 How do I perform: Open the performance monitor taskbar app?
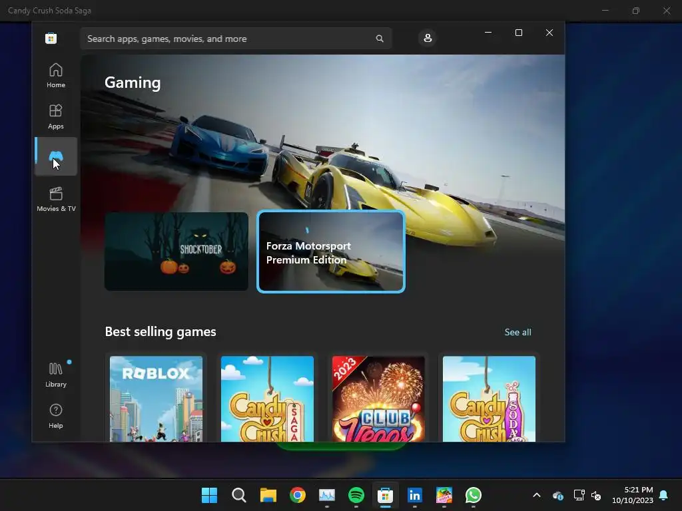coord(327,495)
